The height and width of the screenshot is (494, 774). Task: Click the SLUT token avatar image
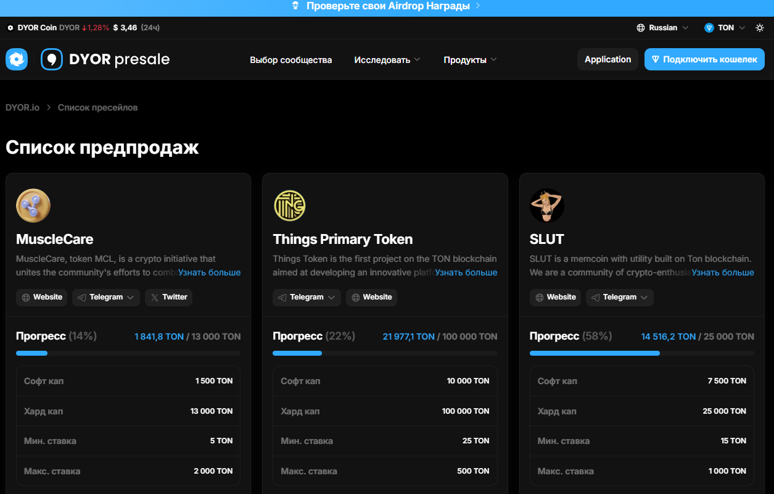tap(546, 206)
